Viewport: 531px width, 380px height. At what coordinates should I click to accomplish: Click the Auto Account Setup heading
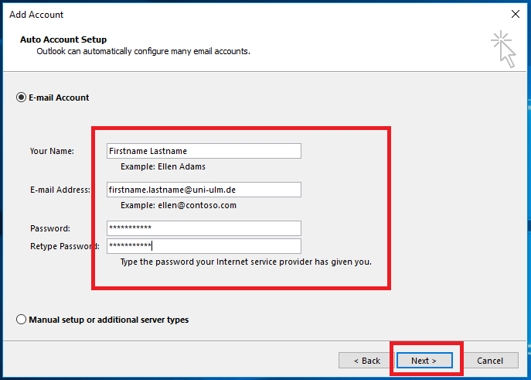63,39
